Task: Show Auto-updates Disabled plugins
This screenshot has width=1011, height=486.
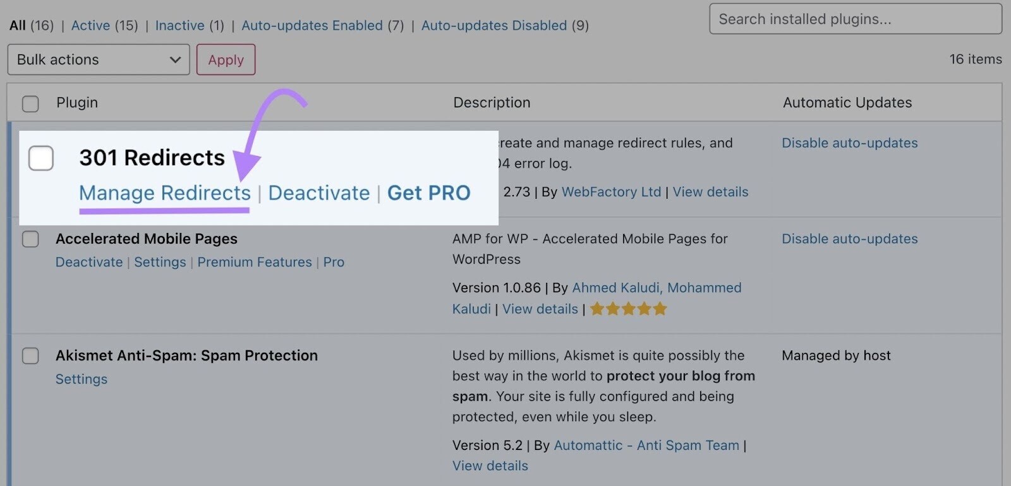Action: pyautogui.click(x=493, y=25)
